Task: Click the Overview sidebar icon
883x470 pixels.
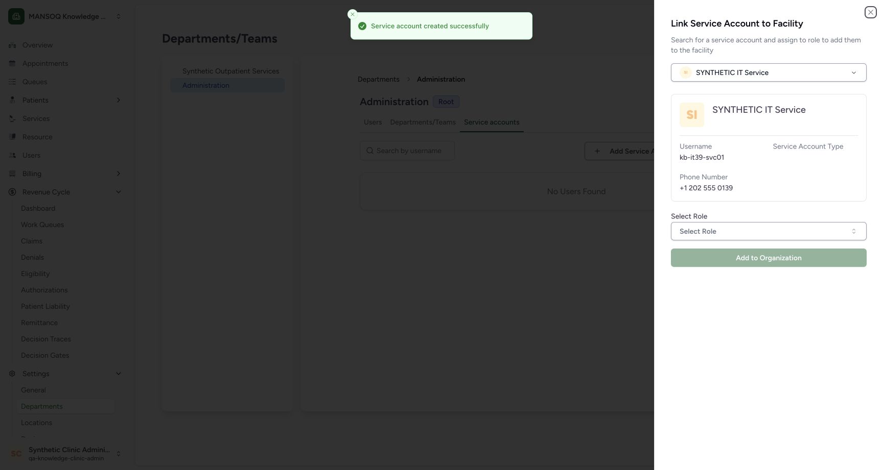Action: click(12, 45)
